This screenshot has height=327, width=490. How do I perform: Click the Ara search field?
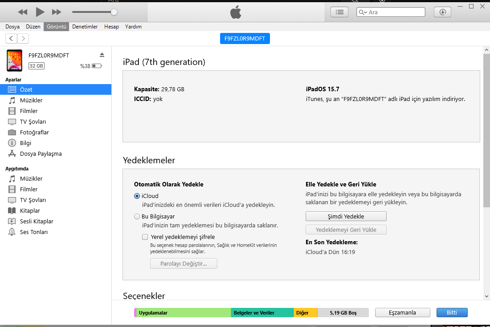click(x=391, y=12)
